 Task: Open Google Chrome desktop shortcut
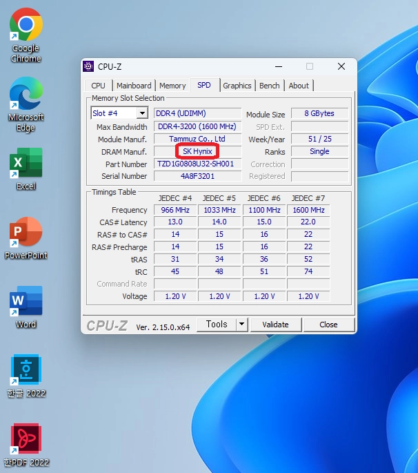[x=26, y=35]
